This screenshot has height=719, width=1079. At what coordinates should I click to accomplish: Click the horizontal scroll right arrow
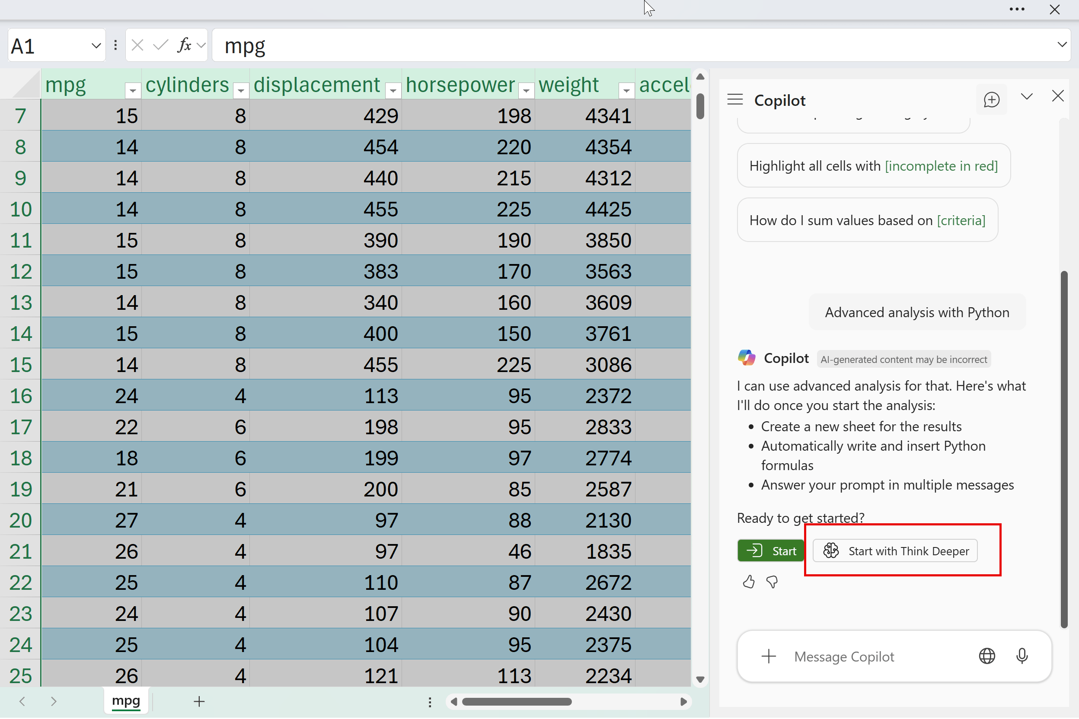click(683, 702)
